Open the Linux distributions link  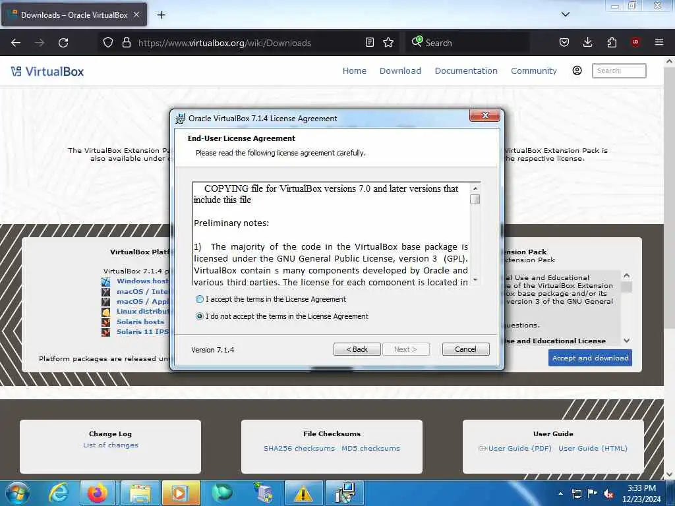[143, 311]
